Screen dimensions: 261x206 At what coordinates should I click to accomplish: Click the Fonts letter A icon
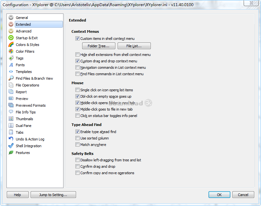click(11, 65)
